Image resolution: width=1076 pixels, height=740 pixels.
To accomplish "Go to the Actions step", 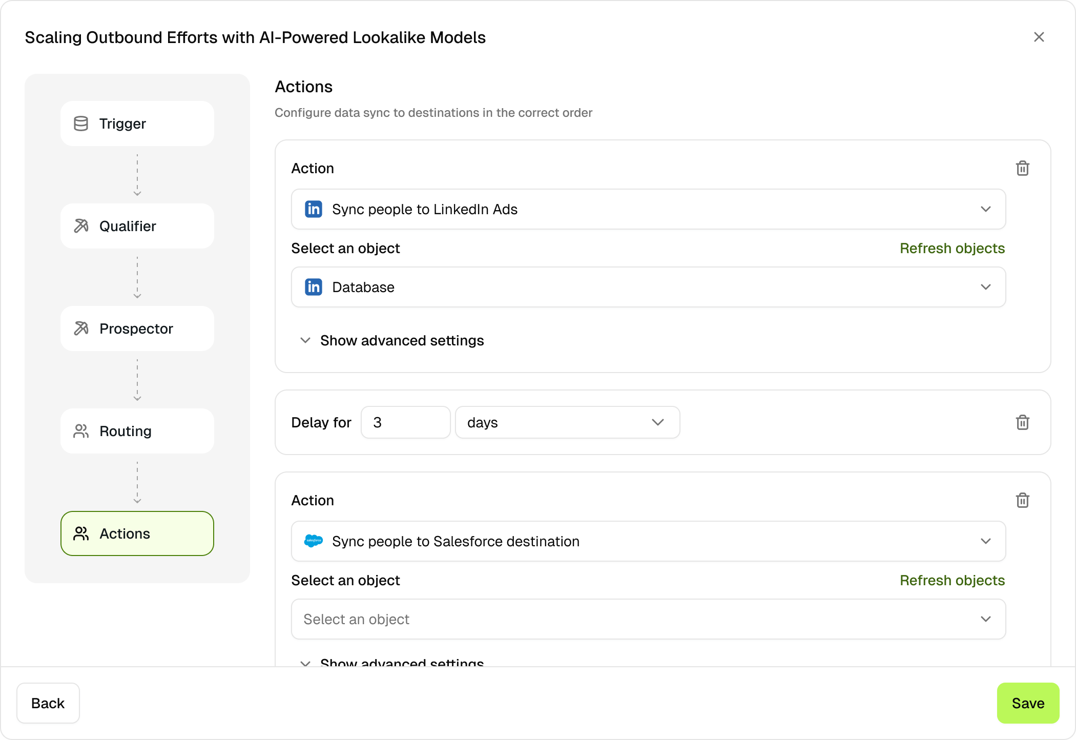I will (x=137, y=533).
